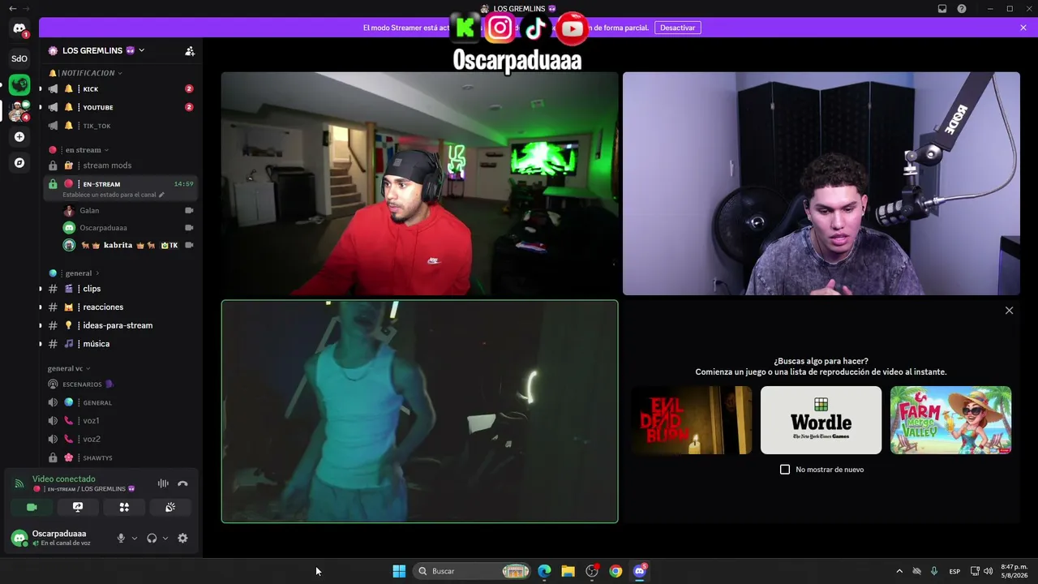
Task: Click the Discord taskbar icon
Action: coord(639,571)
